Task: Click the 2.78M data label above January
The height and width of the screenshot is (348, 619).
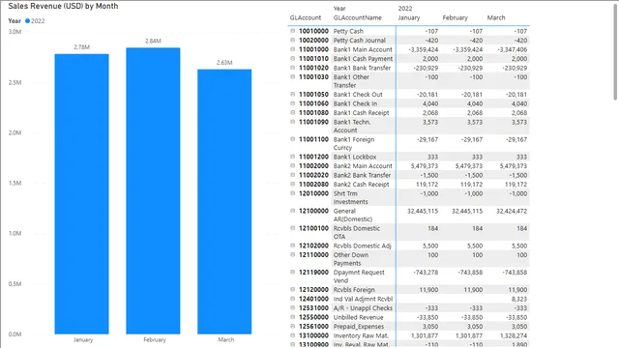Action: (x=81, y=47)
